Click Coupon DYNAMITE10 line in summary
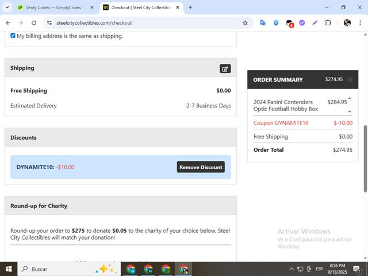368x276 pixels. (x=303, y=122)
